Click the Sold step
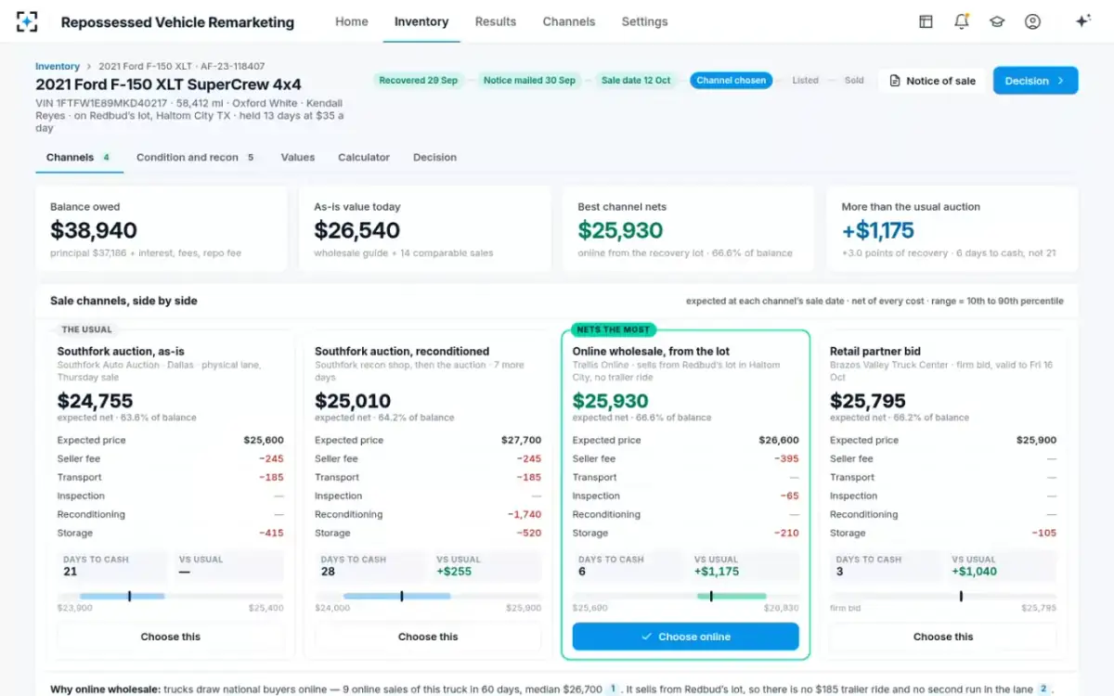Viewport: 1114px width, 696px height. pyautogui.click(x=854, y=81)
